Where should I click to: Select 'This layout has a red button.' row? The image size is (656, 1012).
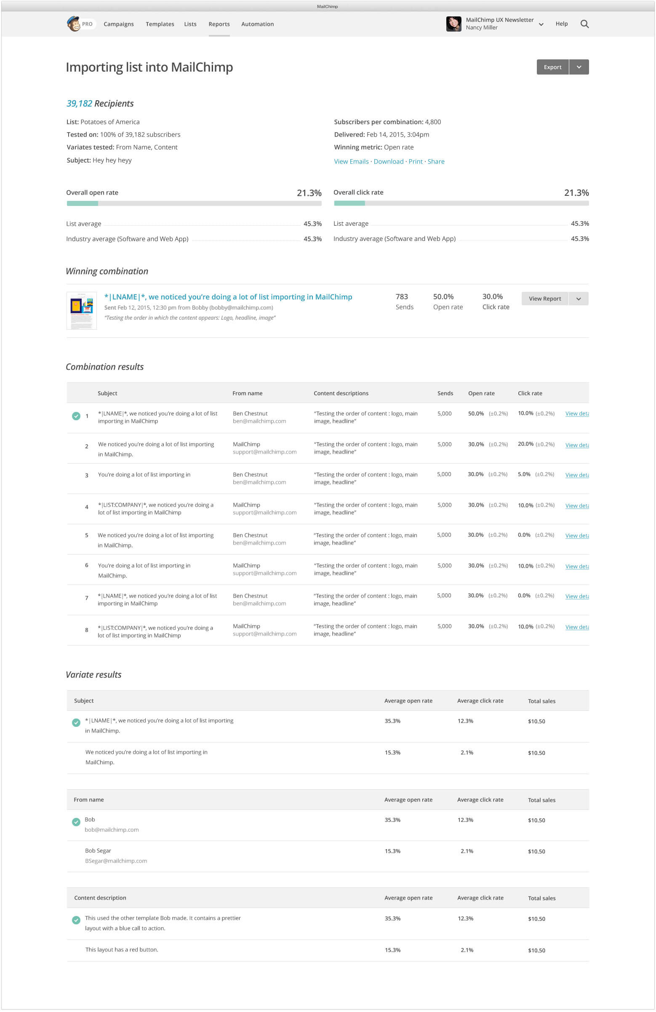click(x=328, y=951)
